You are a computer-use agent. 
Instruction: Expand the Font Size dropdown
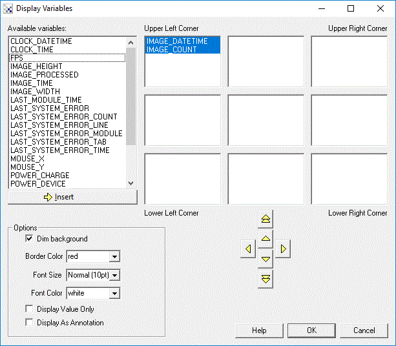coord(114,275)
